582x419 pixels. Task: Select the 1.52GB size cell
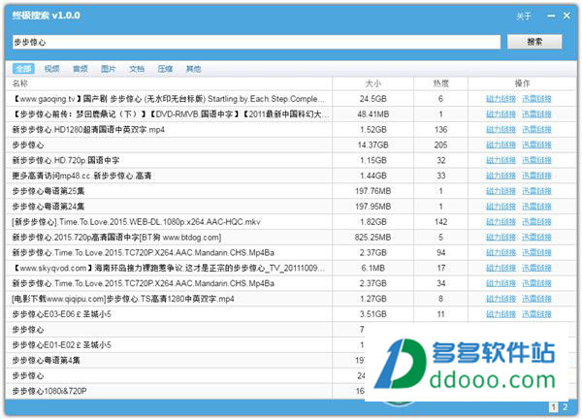373,130
